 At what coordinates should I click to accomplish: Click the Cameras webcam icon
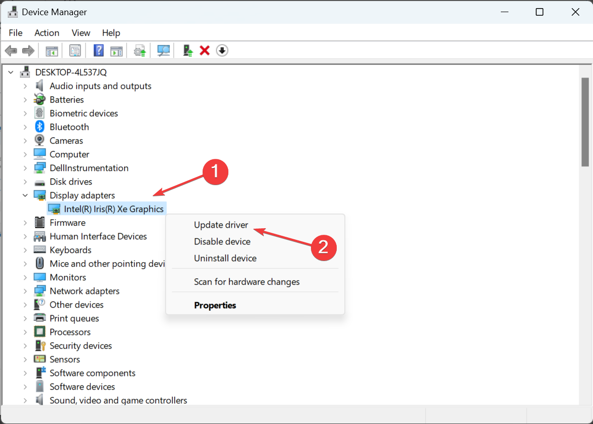(x=39, y=140)
